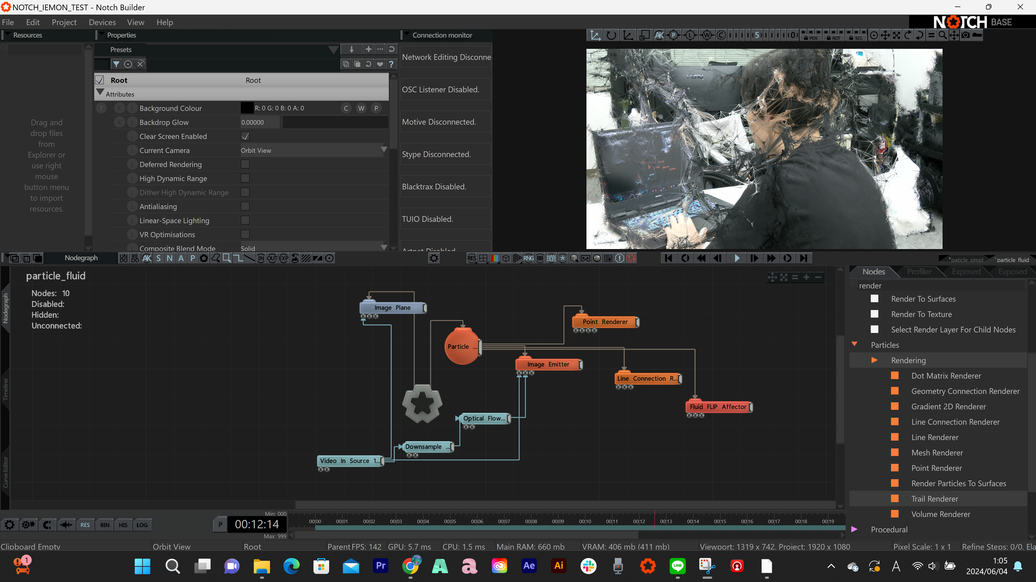Image resolution: width=1036 pixels, height=582 pixels.
Task: Click the Fluid FLIP Affector node
Action: pos(718,407)
